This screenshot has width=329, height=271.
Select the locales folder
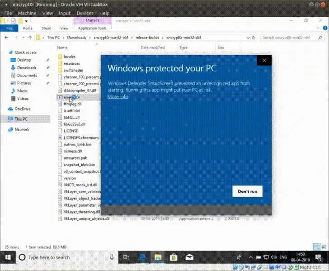[70, 57]
